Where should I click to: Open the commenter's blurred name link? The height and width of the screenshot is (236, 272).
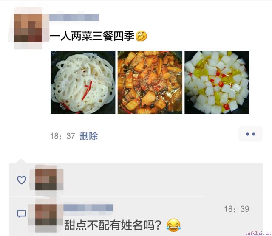88,208
